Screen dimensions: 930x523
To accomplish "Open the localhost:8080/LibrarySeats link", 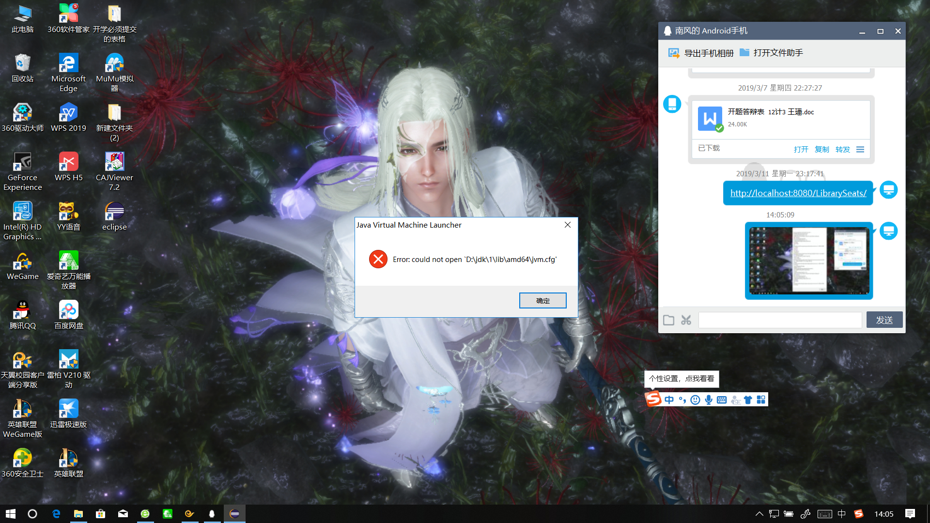I will (798, 193).
